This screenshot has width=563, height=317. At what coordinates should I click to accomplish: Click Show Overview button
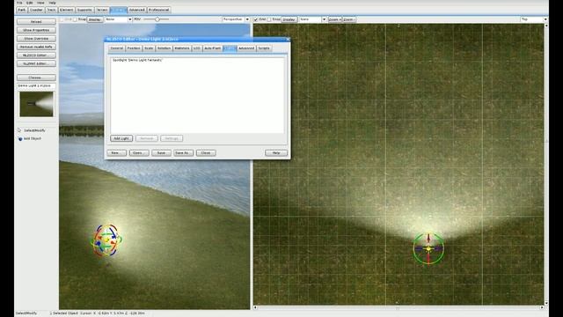pyautogui.click(x=36, y=39)
